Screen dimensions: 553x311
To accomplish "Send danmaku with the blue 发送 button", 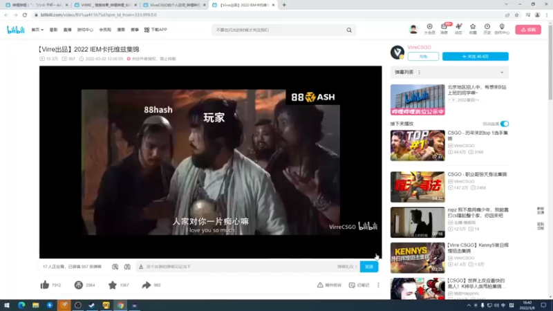I will click(369, 267).
